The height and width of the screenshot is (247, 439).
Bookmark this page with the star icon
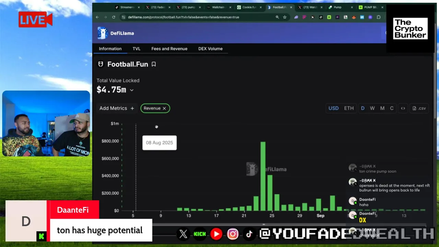tap(285, 17)
